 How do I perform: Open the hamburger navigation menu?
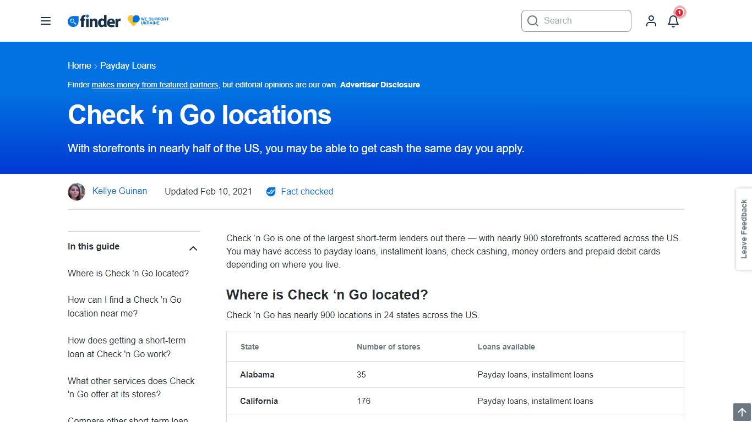[x=46, y=21]
